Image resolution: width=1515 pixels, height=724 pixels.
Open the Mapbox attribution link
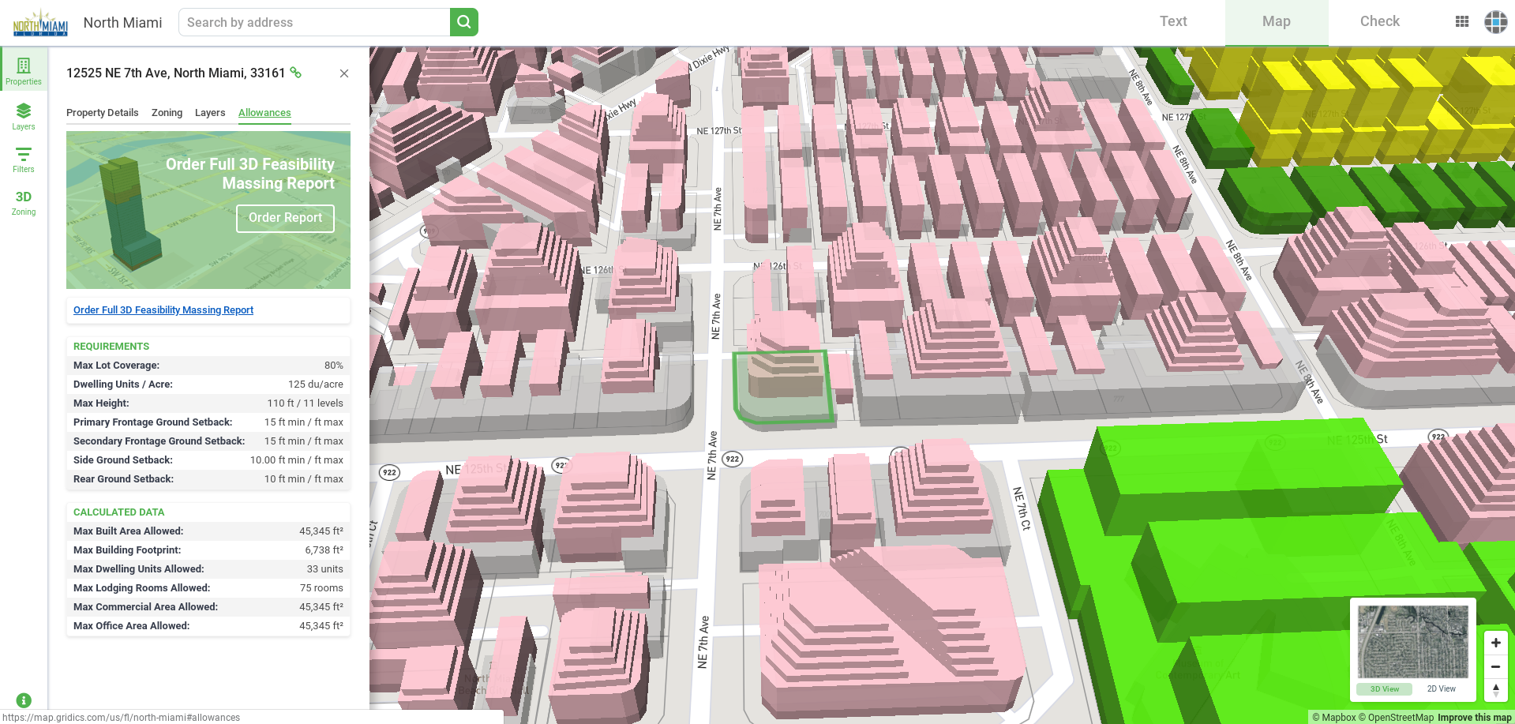[1333, 718]
